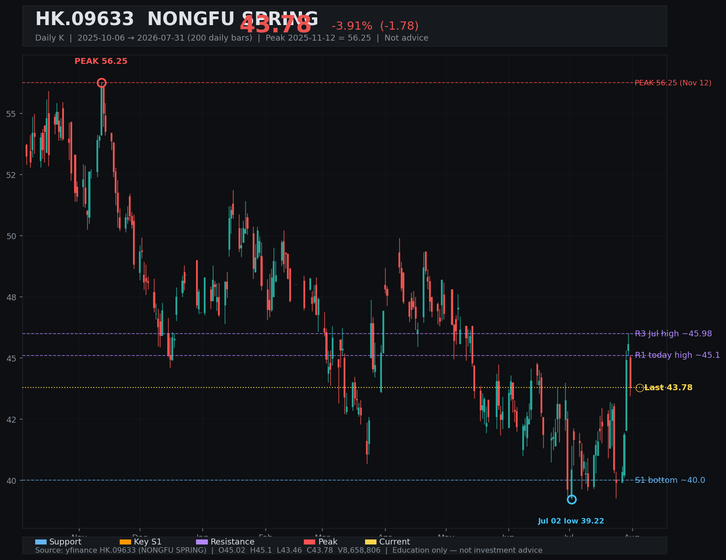Click the 'Jul 02 low 39.22' annotation
Screen dimensions: 726x560
[x=571, y=521]
